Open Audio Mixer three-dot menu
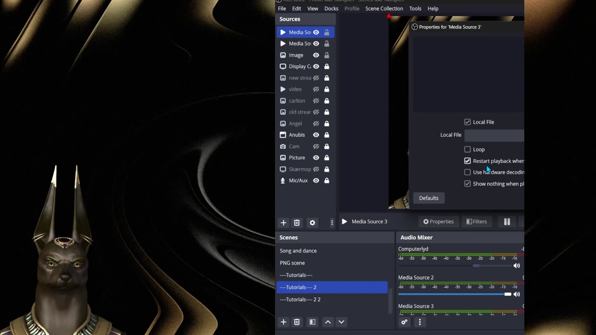Image resolution: width=596 pixels, height=335 pixels. pyautogui.click(x=420, y=322)
